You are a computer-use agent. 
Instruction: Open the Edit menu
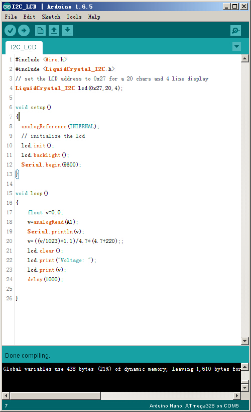tap(29, 17)
